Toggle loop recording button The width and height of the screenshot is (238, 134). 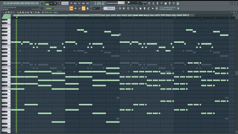88,3
